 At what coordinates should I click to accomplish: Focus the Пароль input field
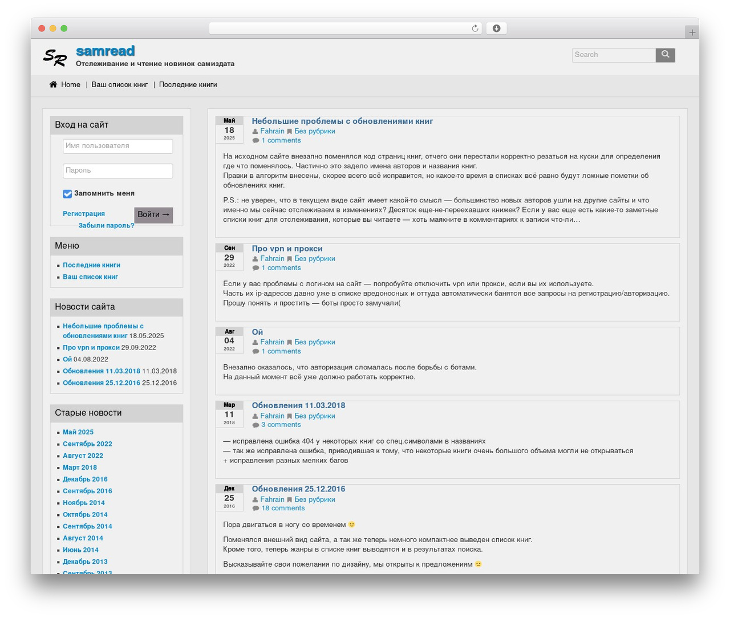(x=118, y=171)
